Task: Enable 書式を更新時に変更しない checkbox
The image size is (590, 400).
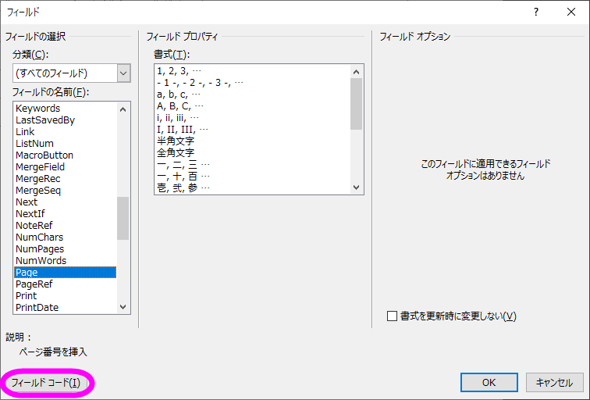Action: pyautogui.click(x=392, y=316)
